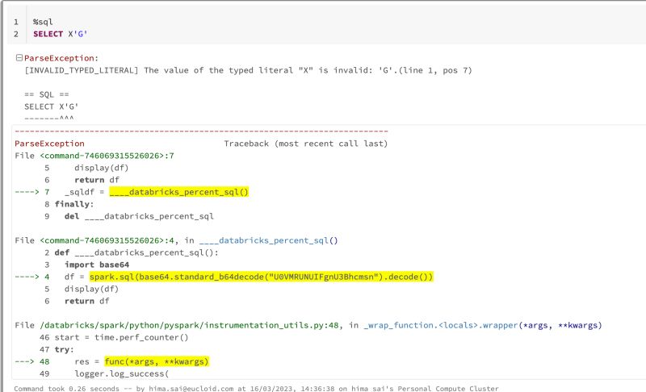Collapse the ParseException output with the minus box
Viewport: 646px width, 392px height.
(x=19, y=57)
